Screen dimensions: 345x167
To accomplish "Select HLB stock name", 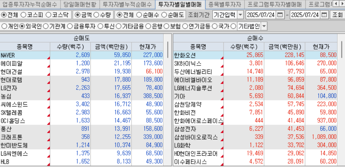I will tap(5, 162).
